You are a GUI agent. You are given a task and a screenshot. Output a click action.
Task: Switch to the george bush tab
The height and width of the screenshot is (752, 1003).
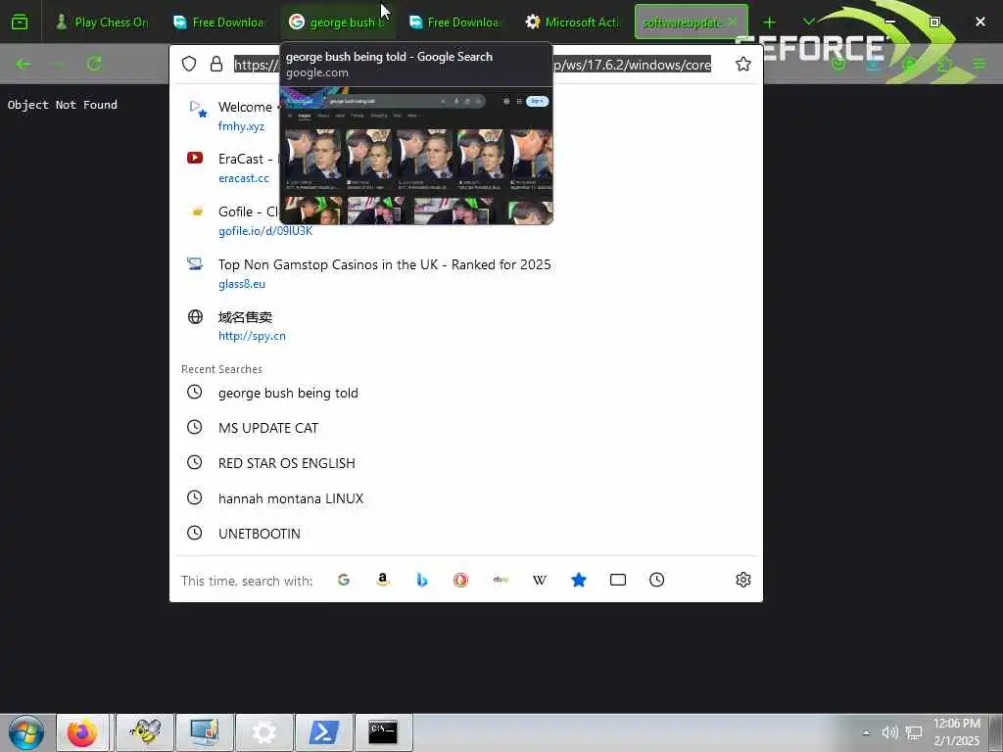pos(337,23)
